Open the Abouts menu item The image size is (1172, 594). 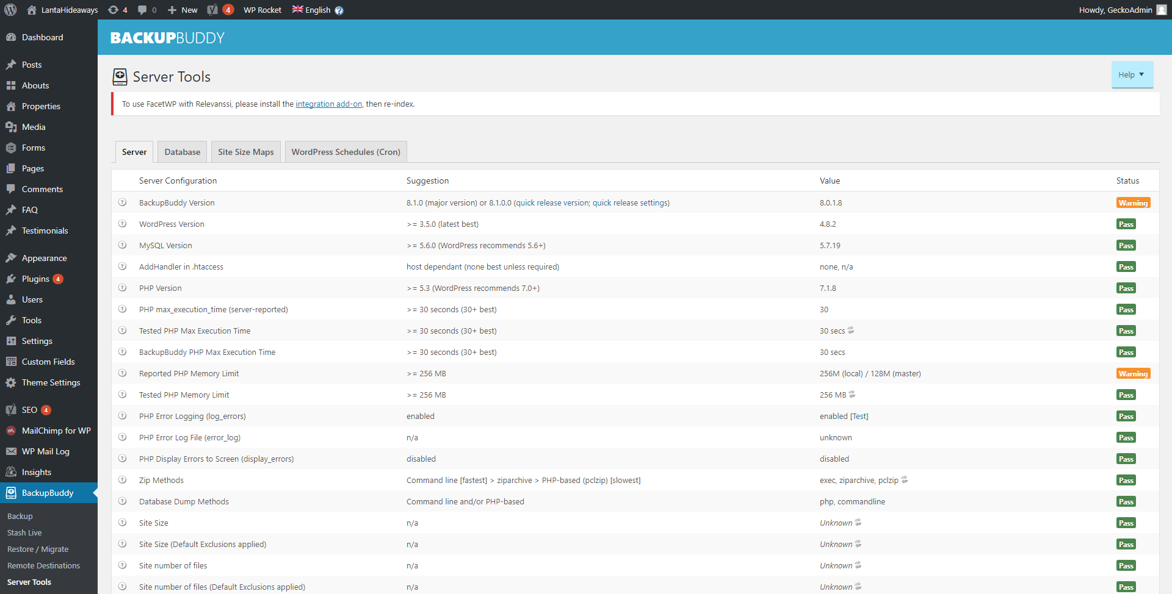click(35, 85)
